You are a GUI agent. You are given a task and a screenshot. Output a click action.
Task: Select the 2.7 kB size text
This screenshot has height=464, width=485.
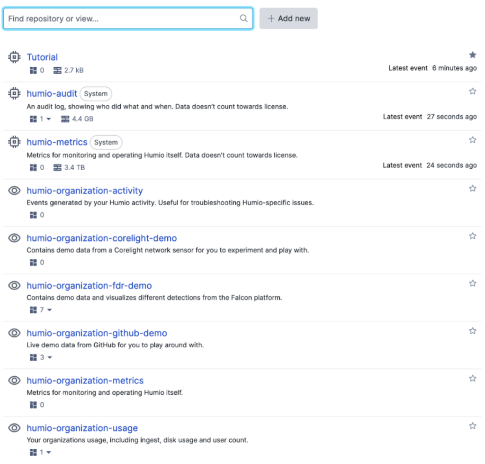(74, 70)
